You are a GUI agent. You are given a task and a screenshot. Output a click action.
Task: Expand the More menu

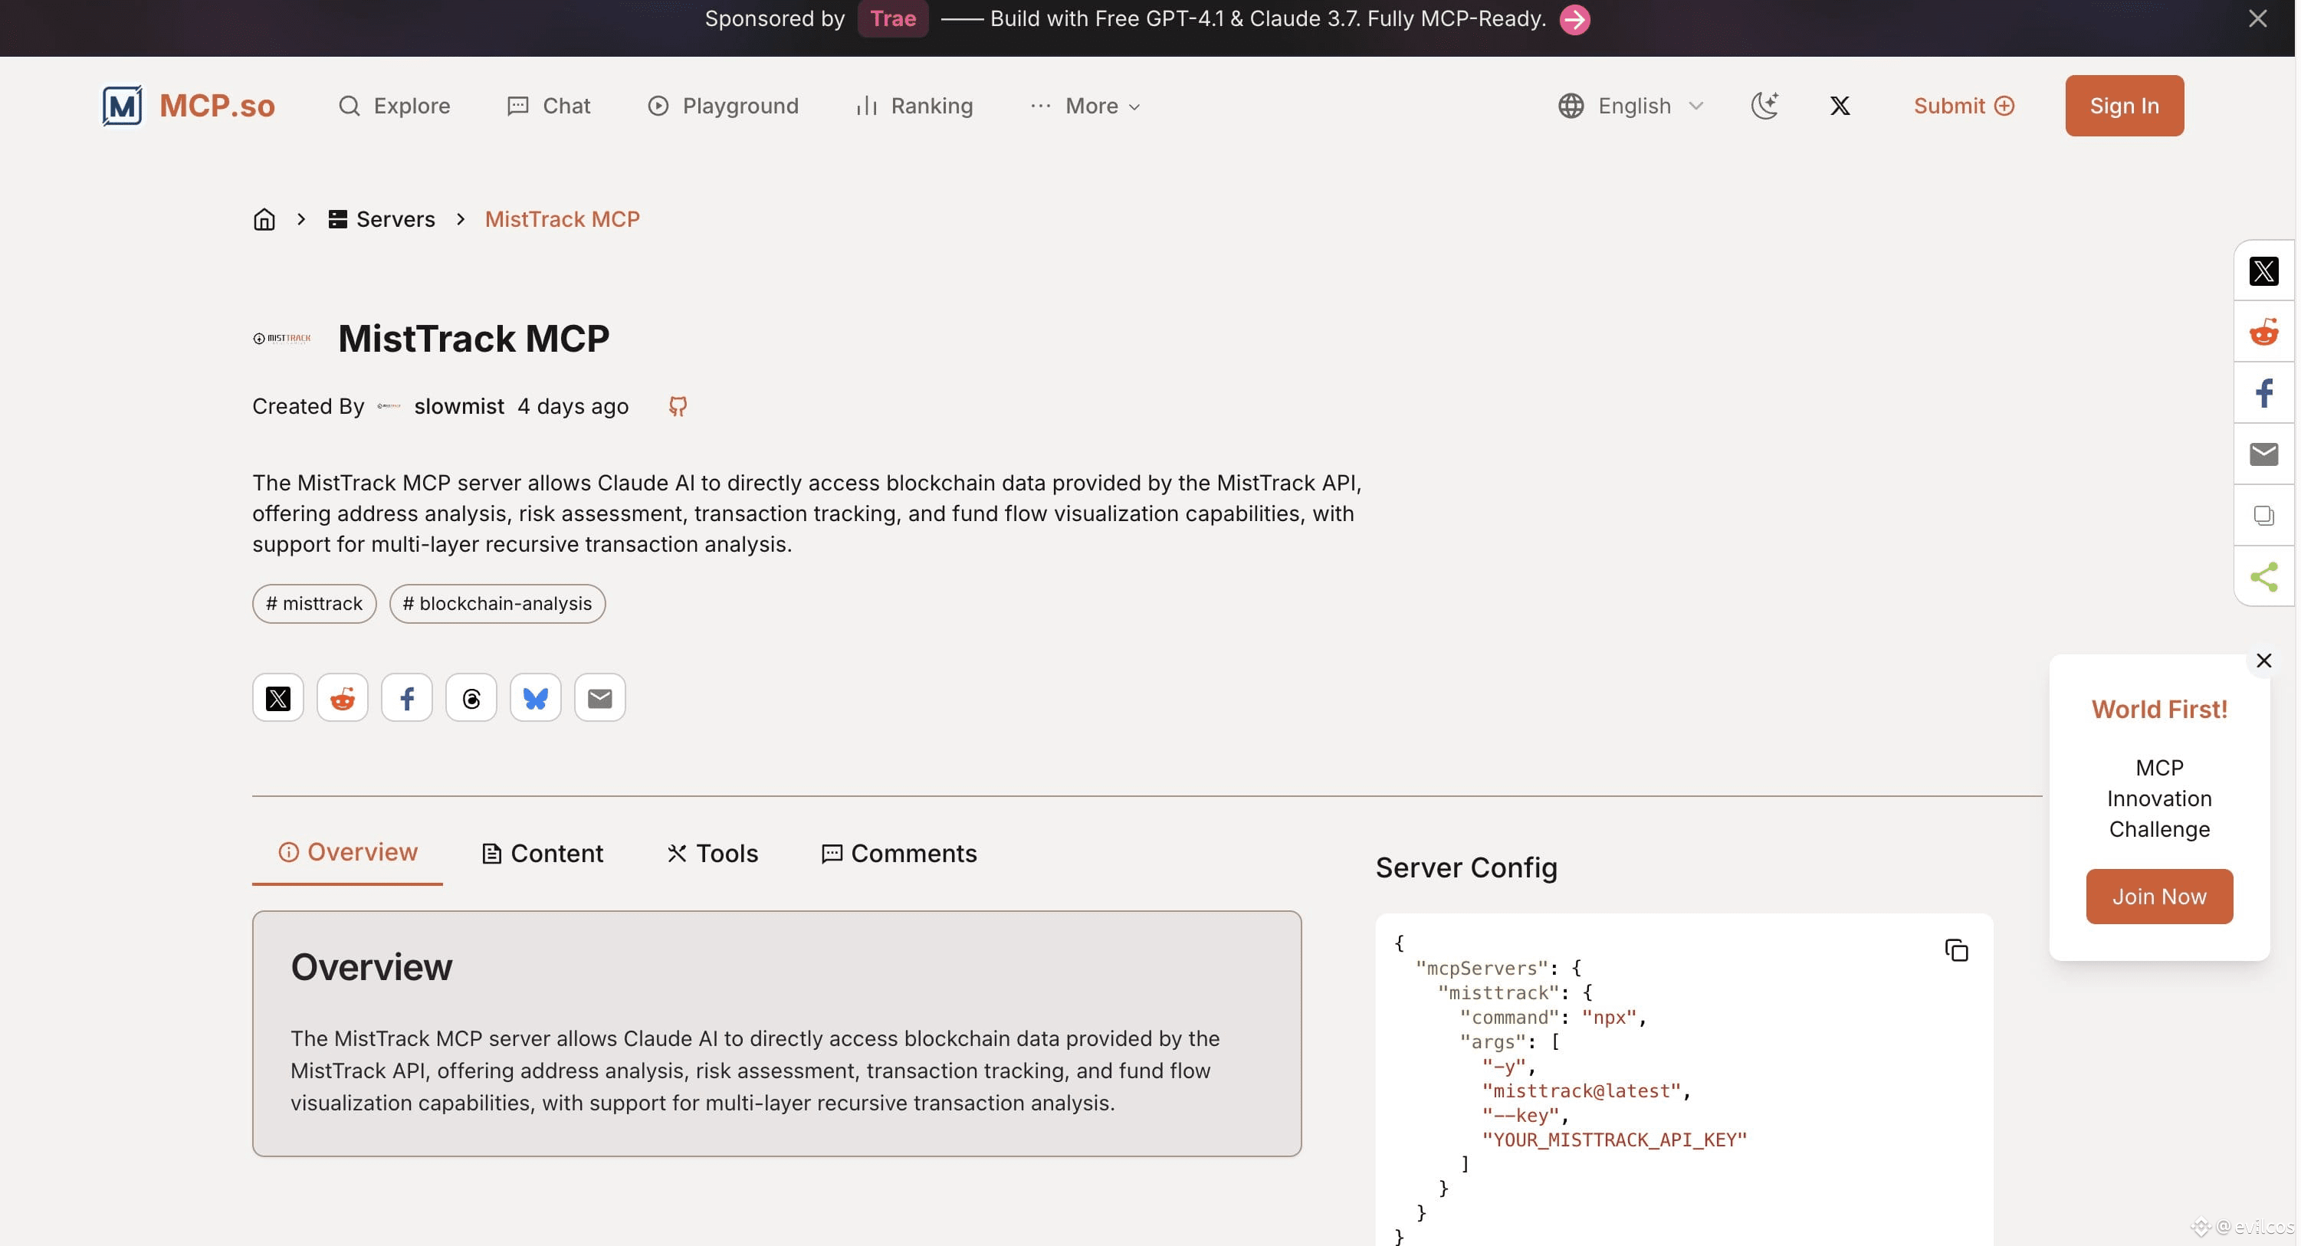point(1085,106)
